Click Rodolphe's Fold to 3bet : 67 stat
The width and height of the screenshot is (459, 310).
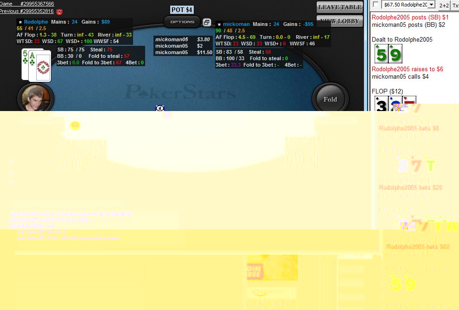pyautogui.click(x=102, y=62)
